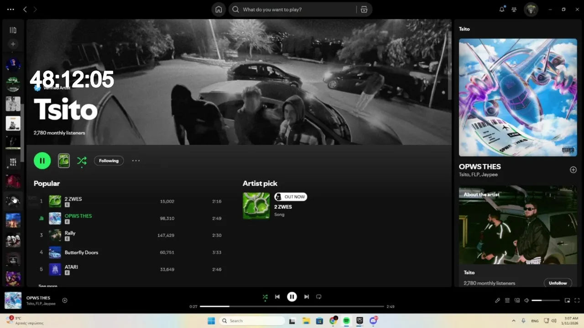The width and height of the screenshot is (584, 328).
Task: Open Friend Activity icon
Action: pyautogui.click(x=514, y=9)
